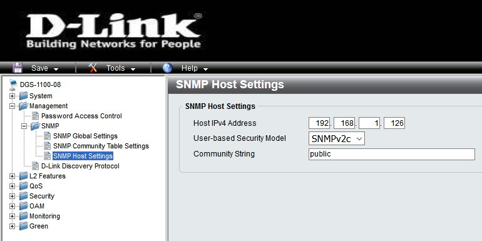Viewport: 482px width, 241px height.
Task: Click the User-based Security Model label
Action: (240, 138)
